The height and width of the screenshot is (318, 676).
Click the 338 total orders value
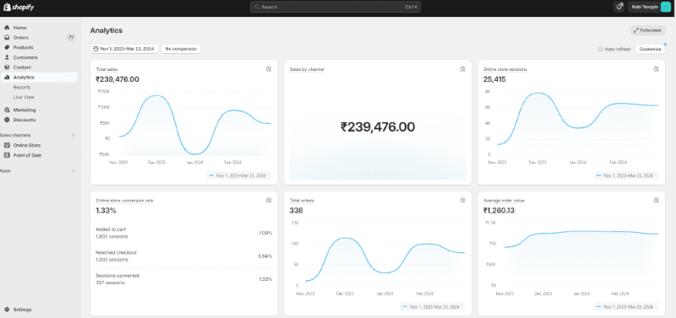(x=297, y=210)
